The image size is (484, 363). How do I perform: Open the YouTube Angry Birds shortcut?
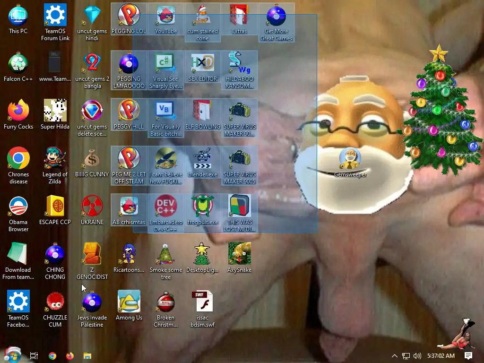click(166, 19)
